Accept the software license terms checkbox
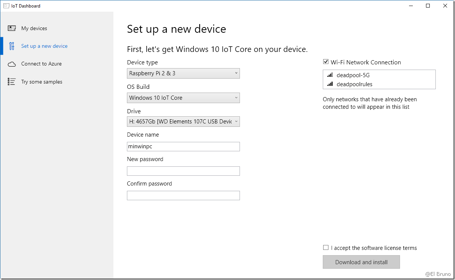This screenshot has height=280, width=455. point(326,248)
